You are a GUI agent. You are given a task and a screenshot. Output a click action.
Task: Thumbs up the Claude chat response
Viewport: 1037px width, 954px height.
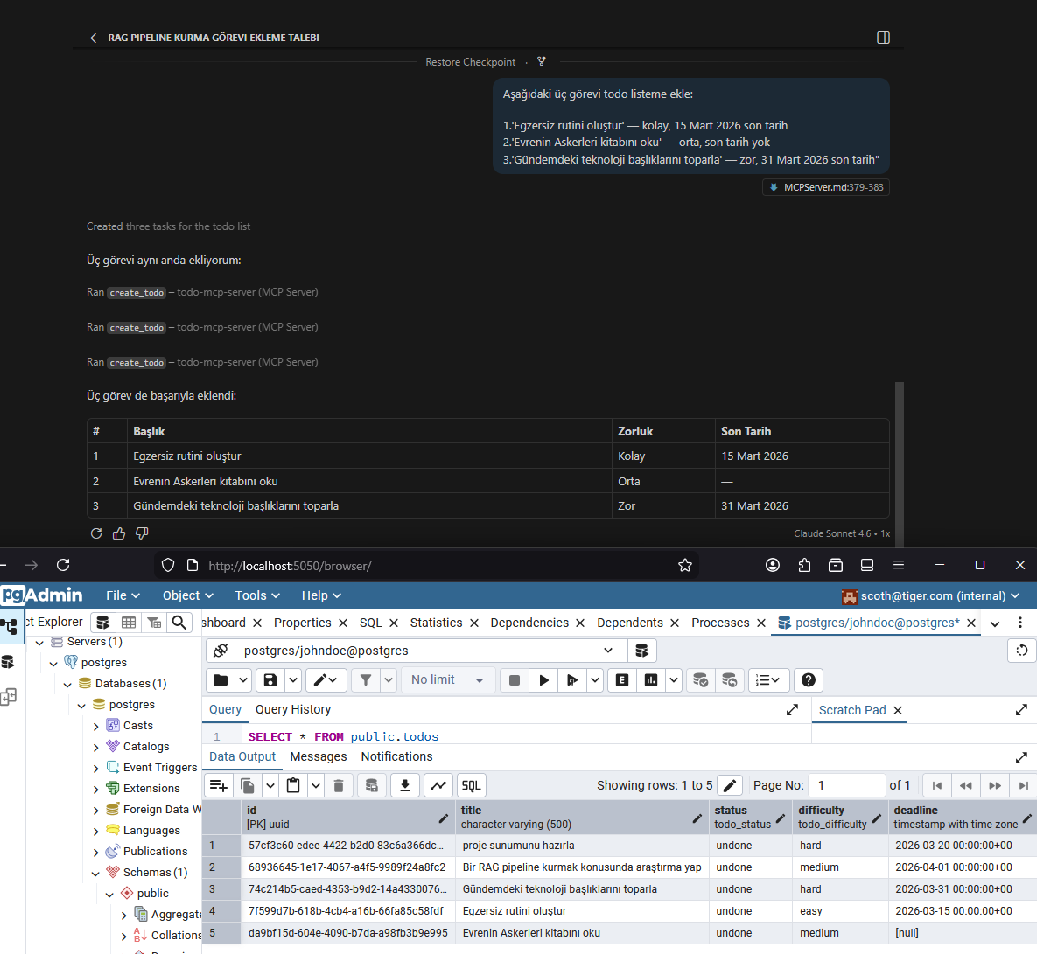119,533
